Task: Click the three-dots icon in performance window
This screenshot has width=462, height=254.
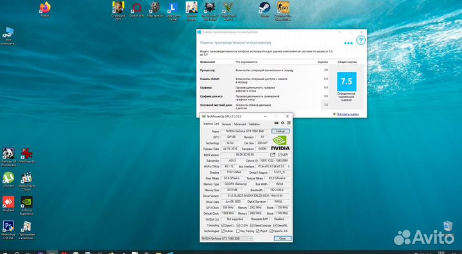Action: click(x=348, y=44)
